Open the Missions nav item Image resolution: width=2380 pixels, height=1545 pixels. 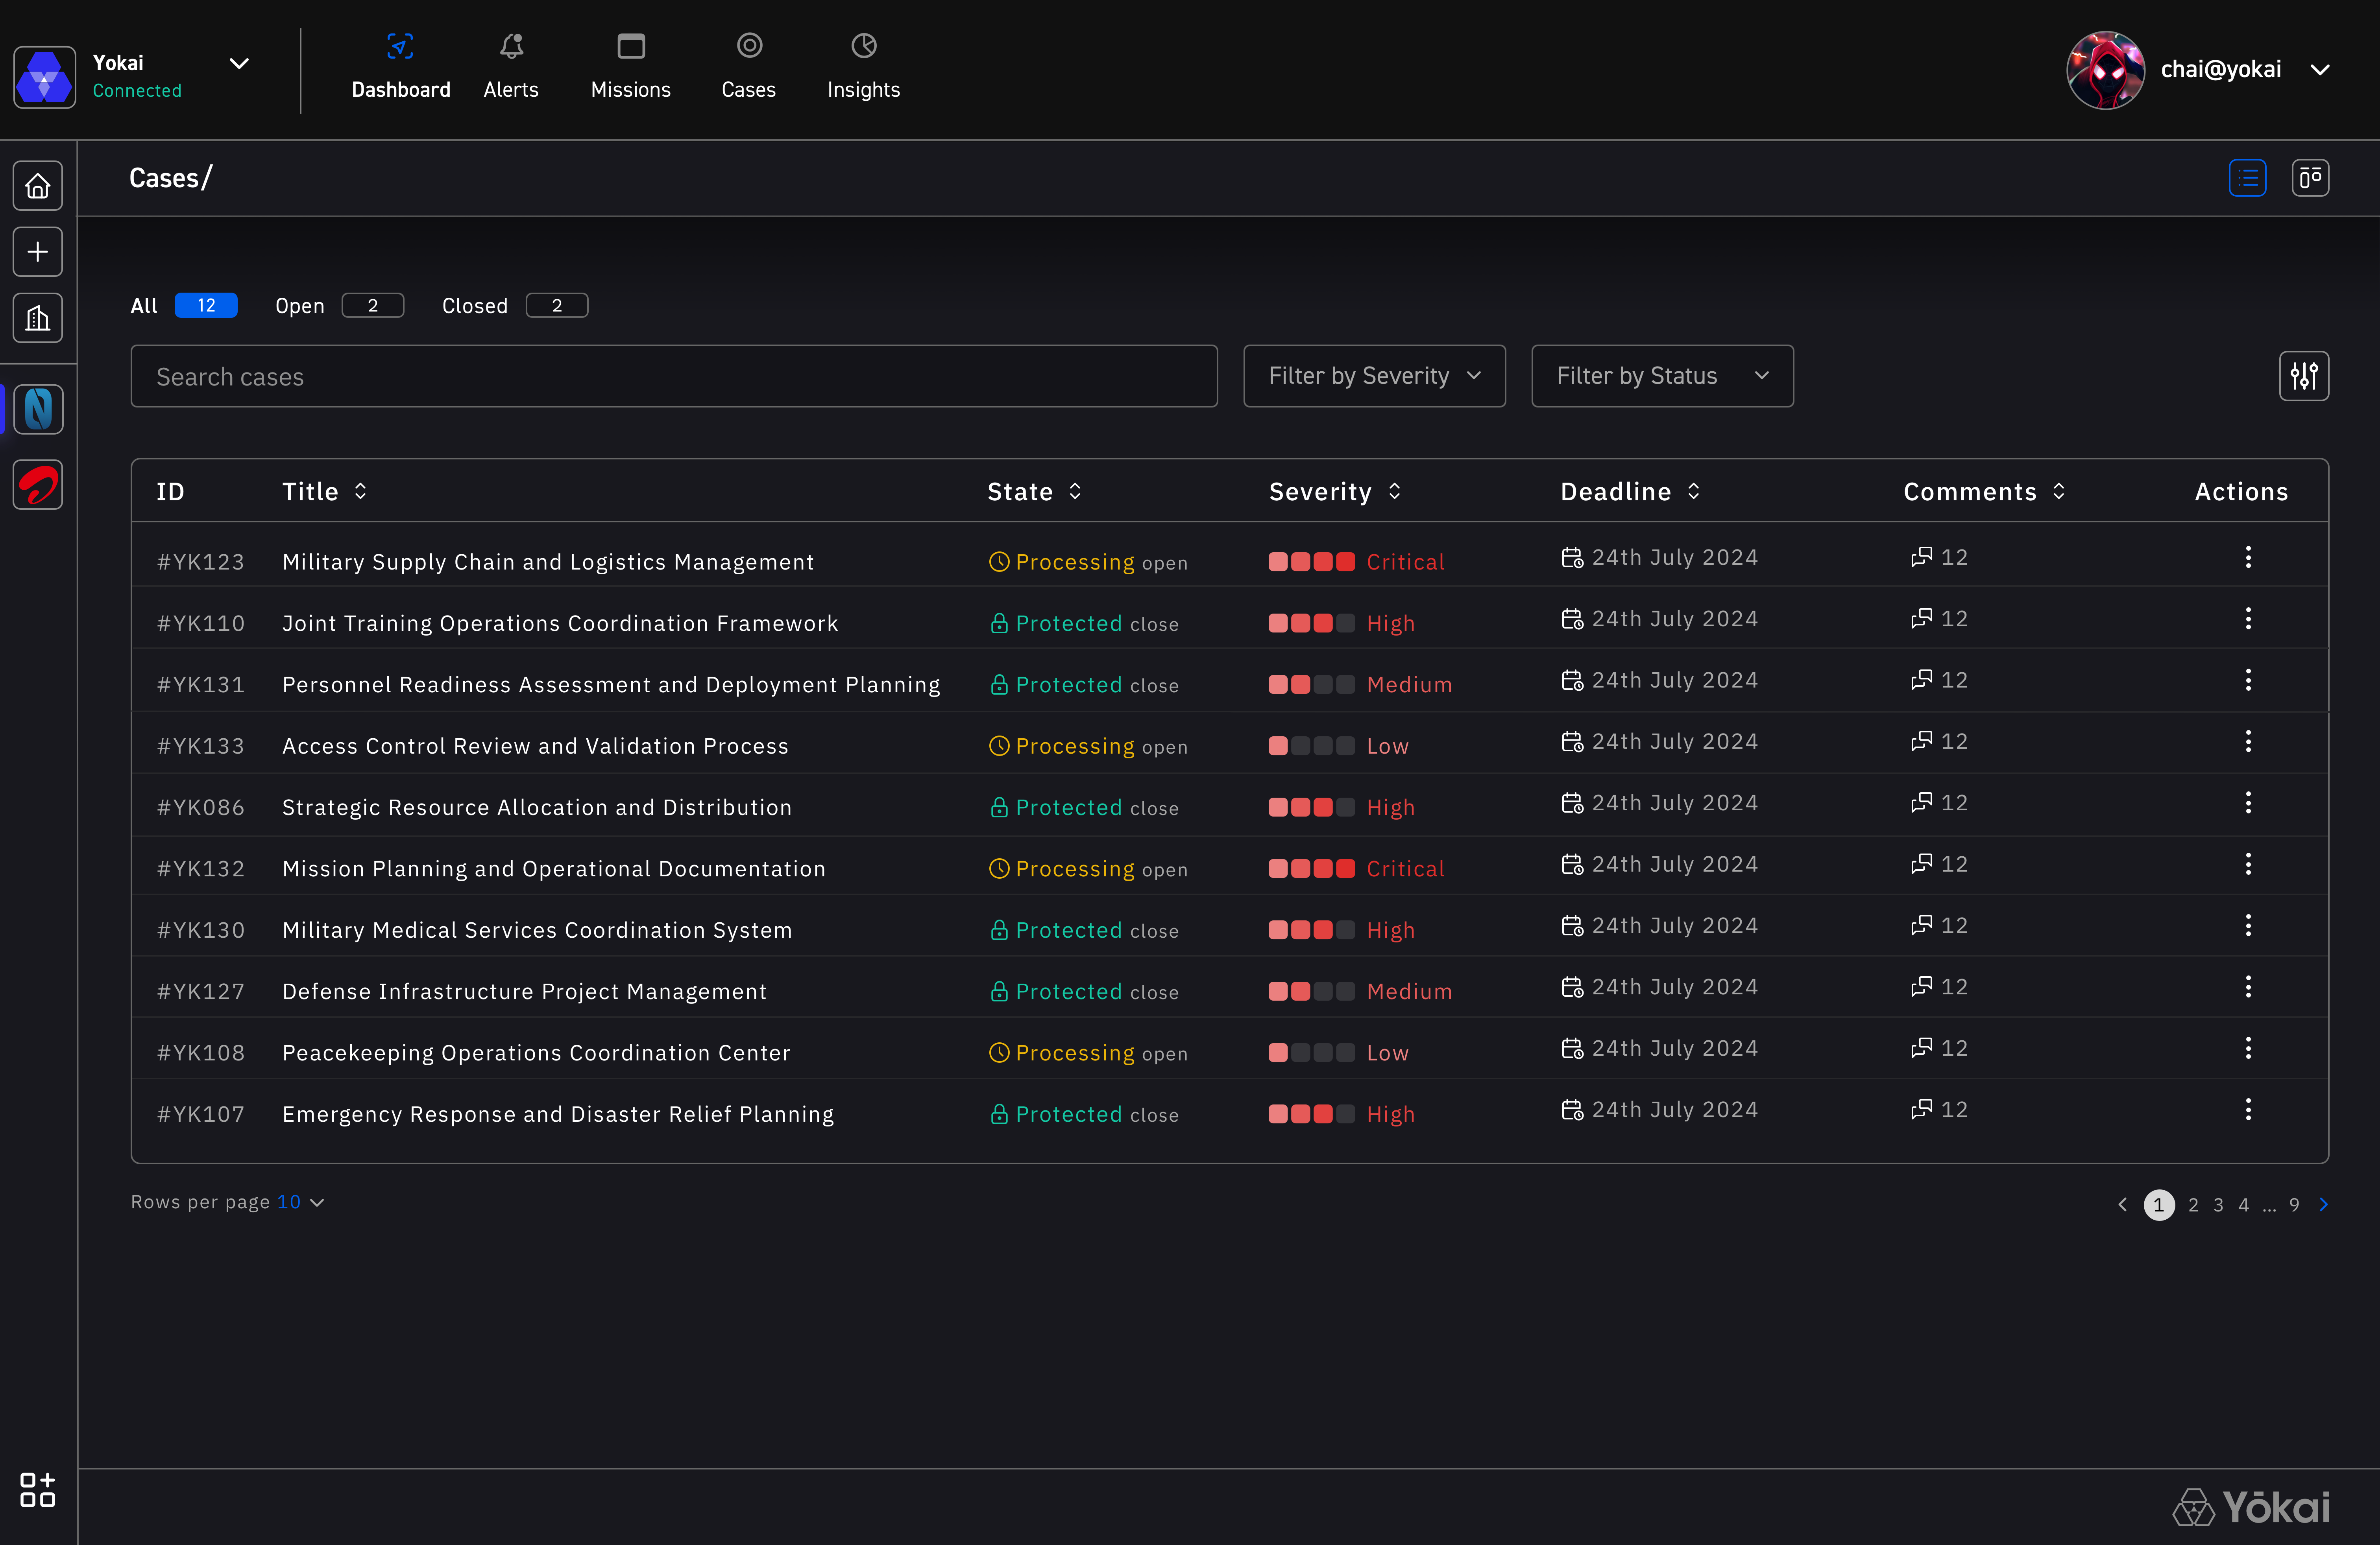coord(630,67)
